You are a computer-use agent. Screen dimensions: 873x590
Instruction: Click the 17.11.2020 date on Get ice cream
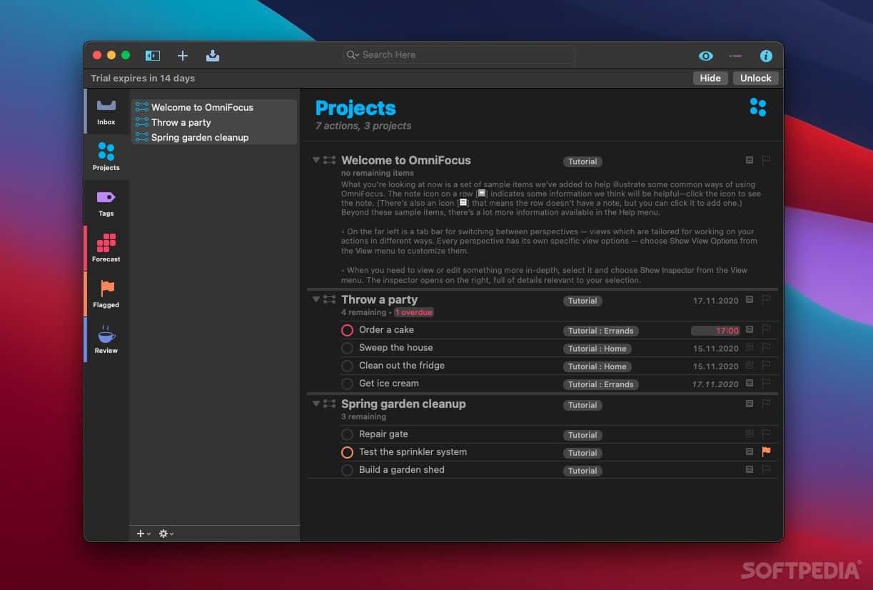point(715,384)
